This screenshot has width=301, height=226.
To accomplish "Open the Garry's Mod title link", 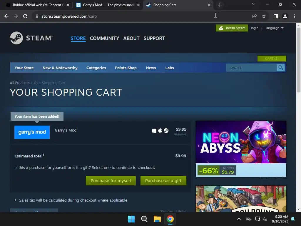I will tap(66, 130).
